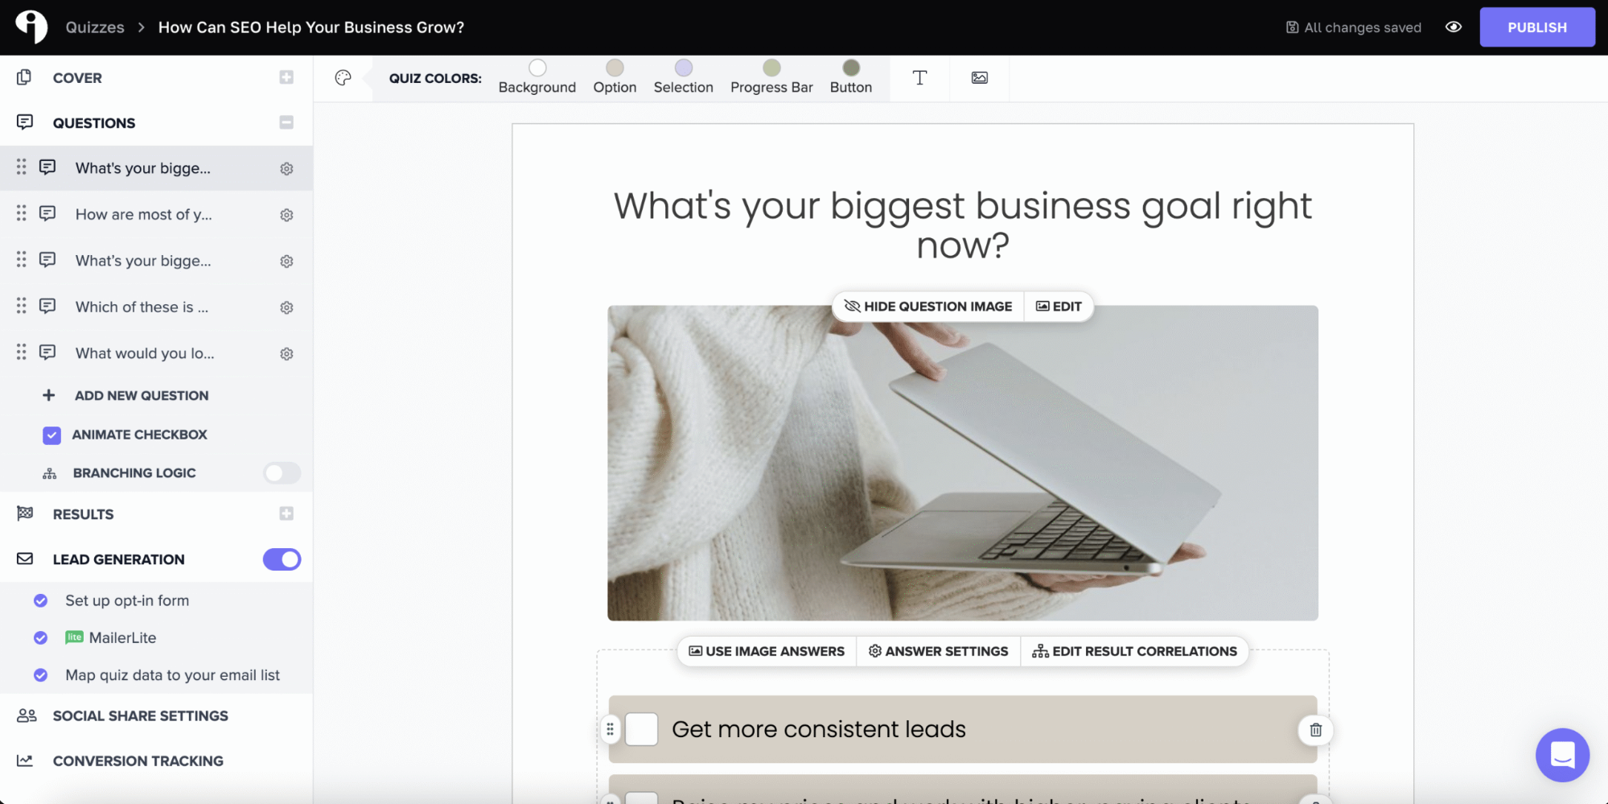Image resolution: width=1608 pixels, height=804 pixels.
Task: Delete the 'Get more consistent leads' answer
Action: [1315, 730]
